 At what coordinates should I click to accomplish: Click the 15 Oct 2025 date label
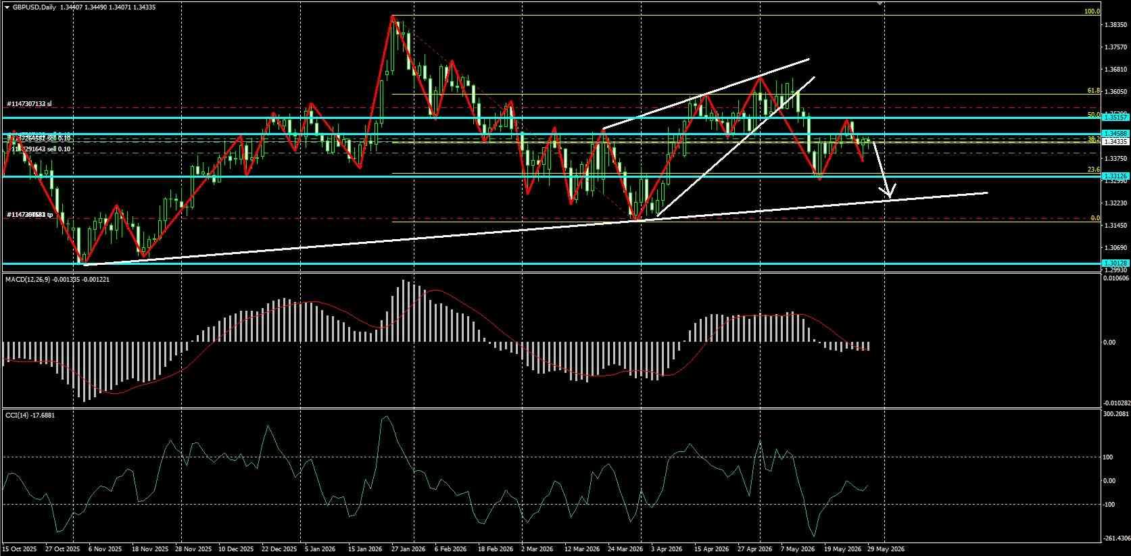(x=21, y=549)
